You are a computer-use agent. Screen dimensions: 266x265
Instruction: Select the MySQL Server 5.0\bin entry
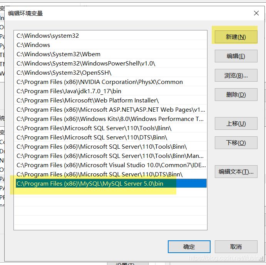pos(110,183)
